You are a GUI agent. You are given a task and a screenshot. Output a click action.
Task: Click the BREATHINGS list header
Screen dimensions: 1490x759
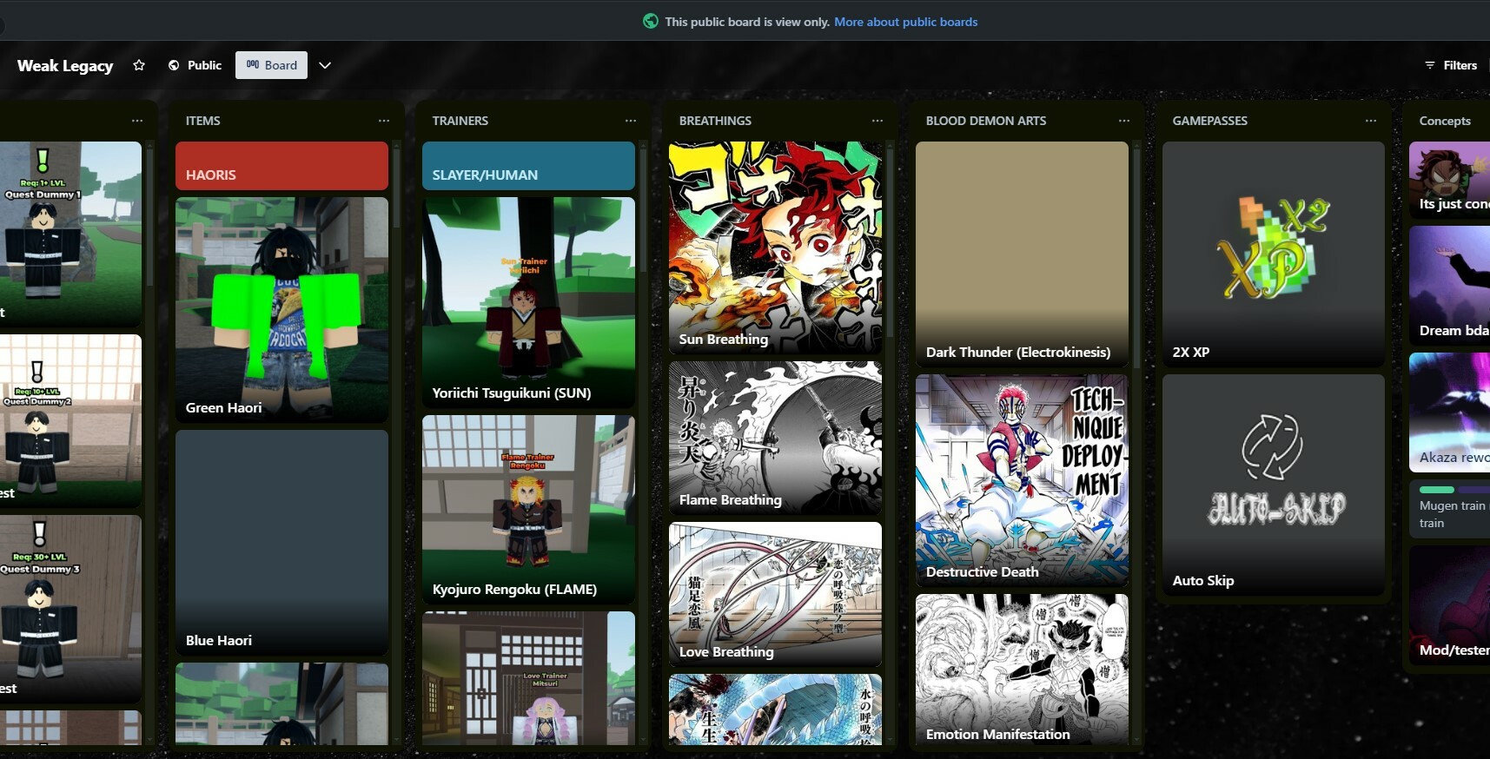tap(715, 121)
